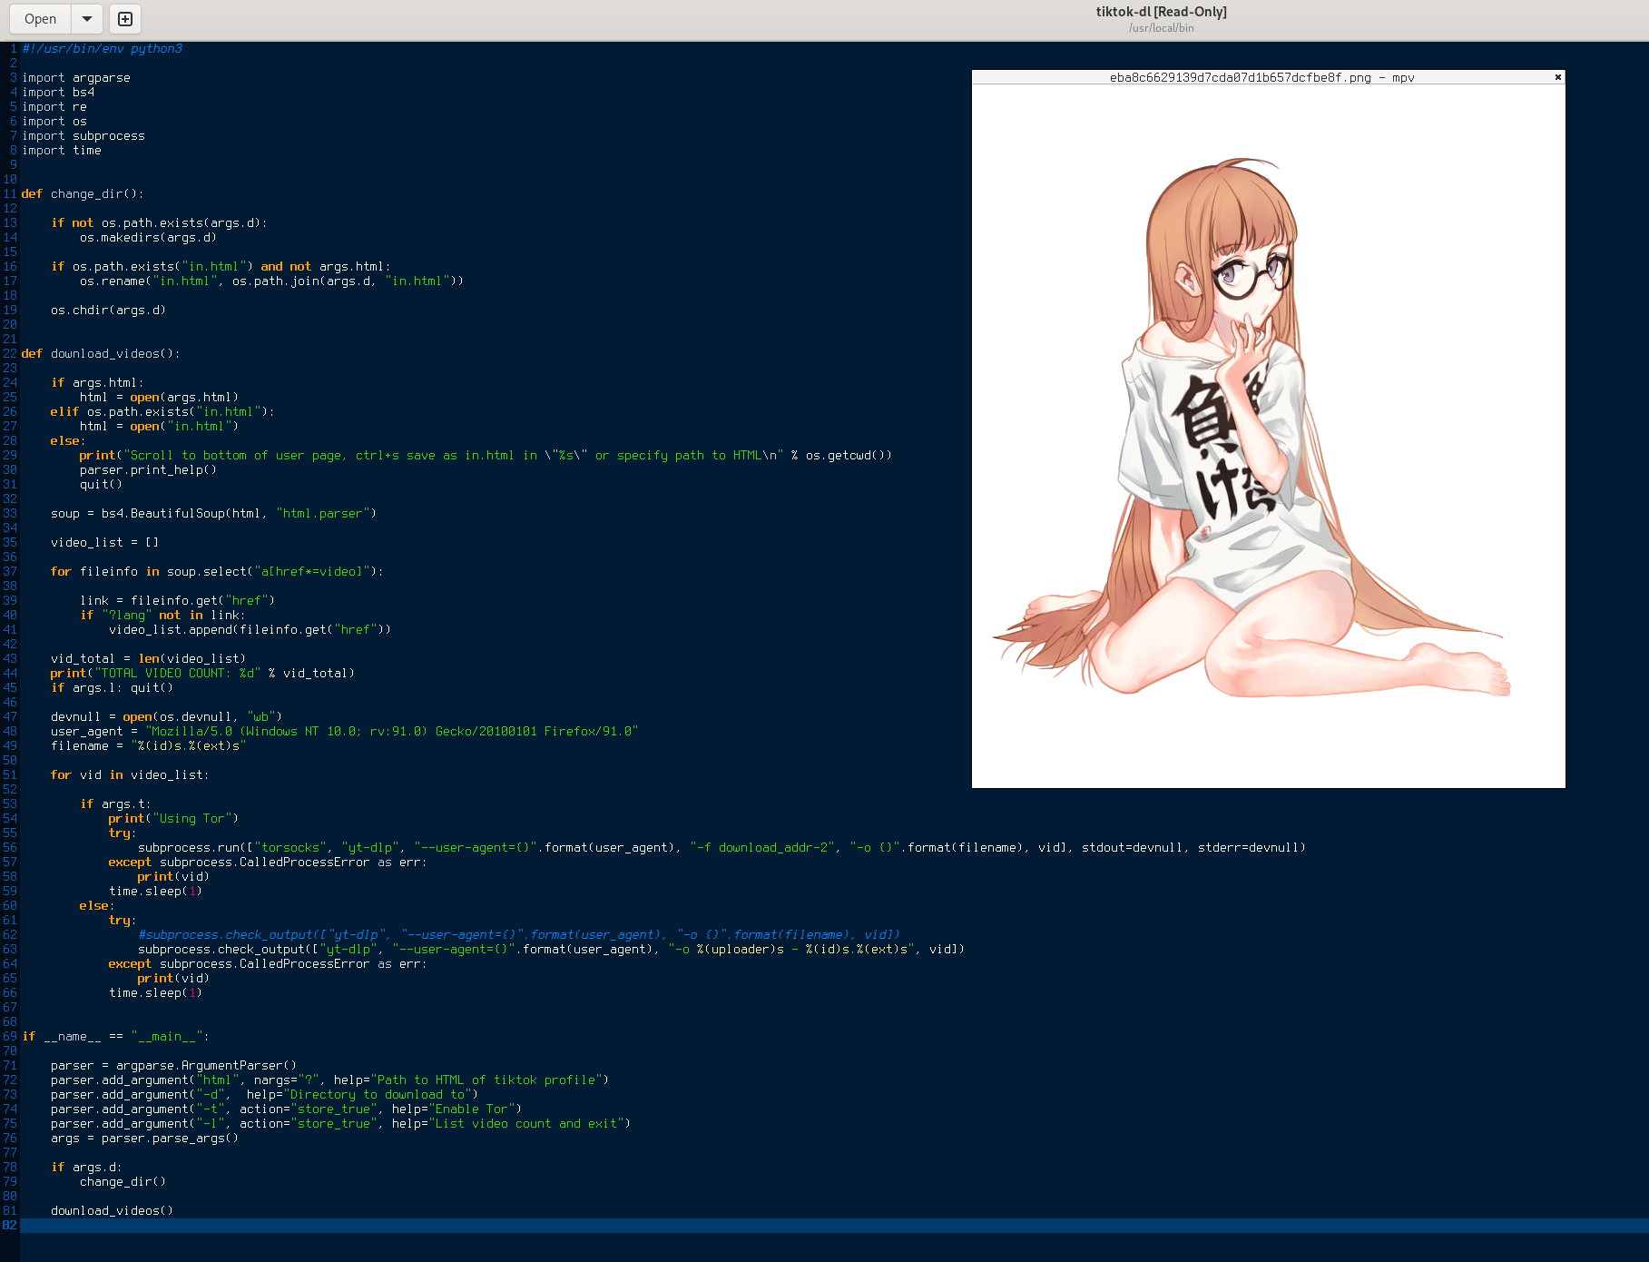The image size is (1649, 1262).
Task: Click 'import time' on line 8
Action: [x=62, y=151]
